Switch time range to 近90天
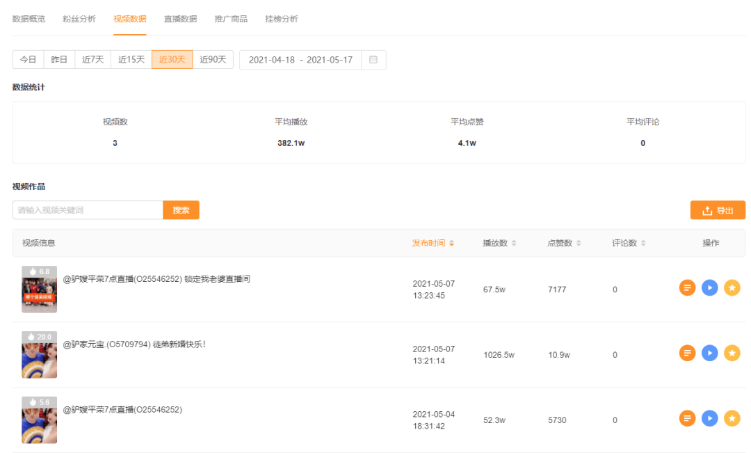 (213, 60)
